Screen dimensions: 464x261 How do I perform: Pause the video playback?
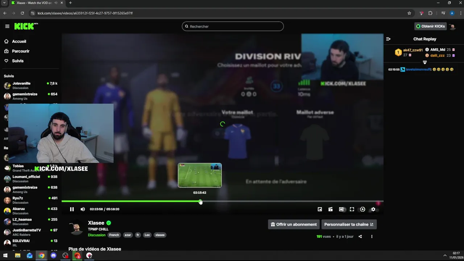tap(72, 209)
